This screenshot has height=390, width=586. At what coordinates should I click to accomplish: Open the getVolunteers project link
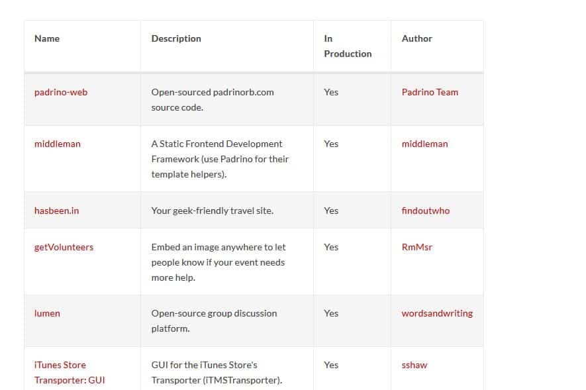[64, 247]
